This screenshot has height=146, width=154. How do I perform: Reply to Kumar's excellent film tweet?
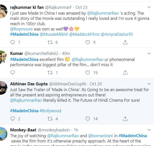click(x=13, y=72)
